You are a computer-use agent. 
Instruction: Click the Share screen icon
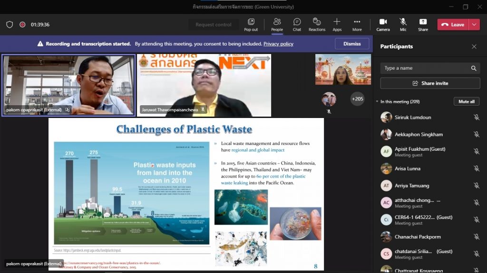pos(423,25)
